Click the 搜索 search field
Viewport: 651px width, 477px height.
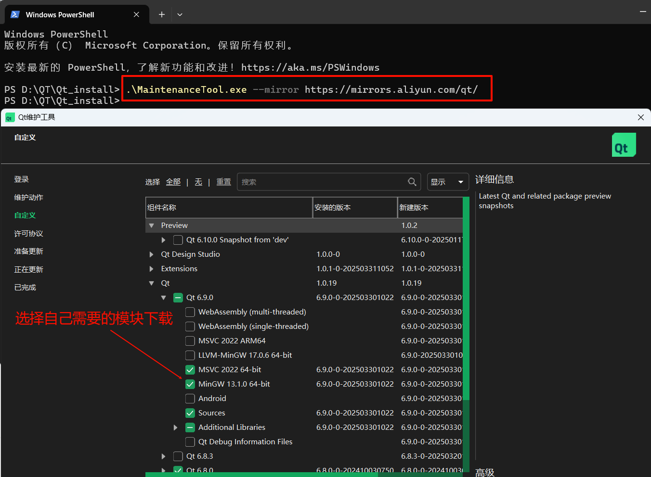pyautogui.click(x=329, y=182)
